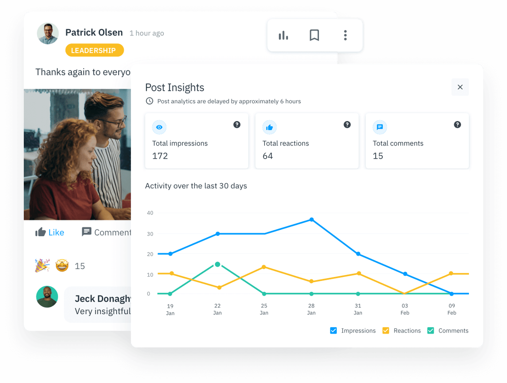
Task: Click the speech bubble icon on Total comments card
Action: click(380, 127)
